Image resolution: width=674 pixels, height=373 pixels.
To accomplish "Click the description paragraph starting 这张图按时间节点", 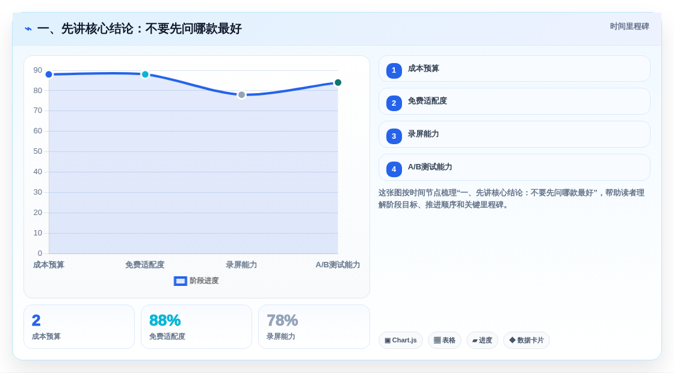I will [512, 199].
